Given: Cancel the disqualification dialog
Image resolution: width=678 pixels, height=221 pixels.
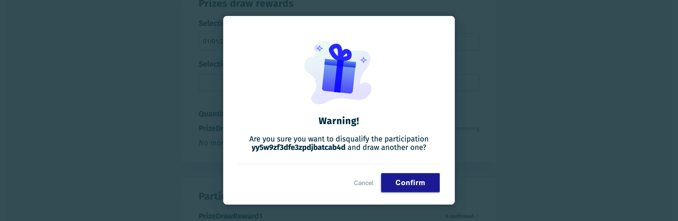Looking at the screenshot, I should click(x=363, y=183).
